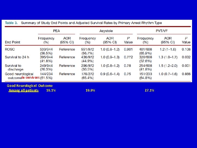Click the 'Good neurological' row label

pos(19,74)
